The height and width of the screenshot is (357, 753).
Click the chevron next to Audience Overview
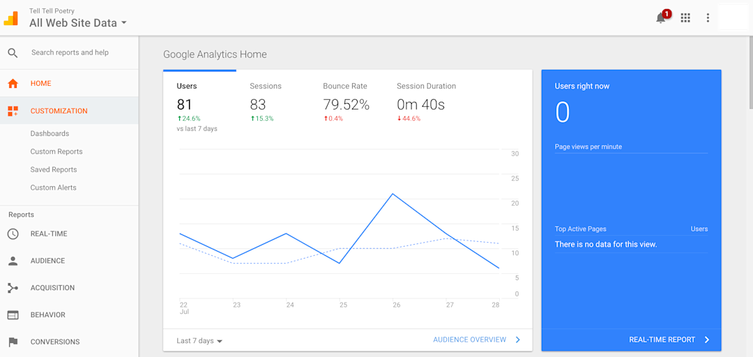click(x=517, y=340)
